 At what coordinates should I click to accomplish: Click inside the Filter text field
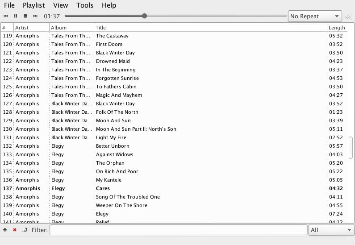(179, 230)
